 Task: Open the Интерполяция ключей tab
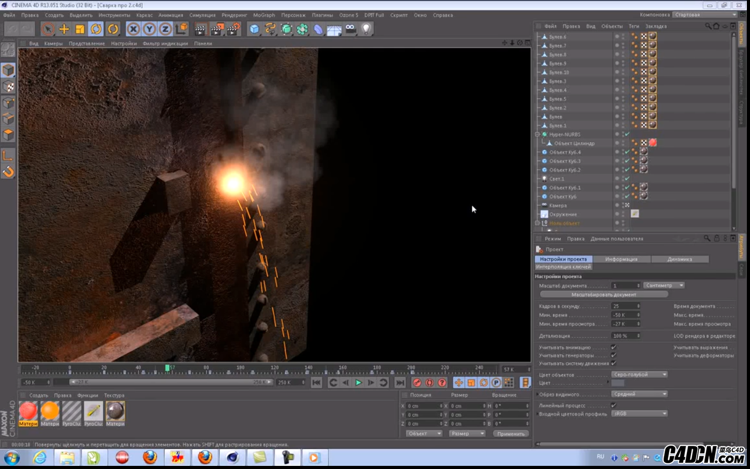564,267
